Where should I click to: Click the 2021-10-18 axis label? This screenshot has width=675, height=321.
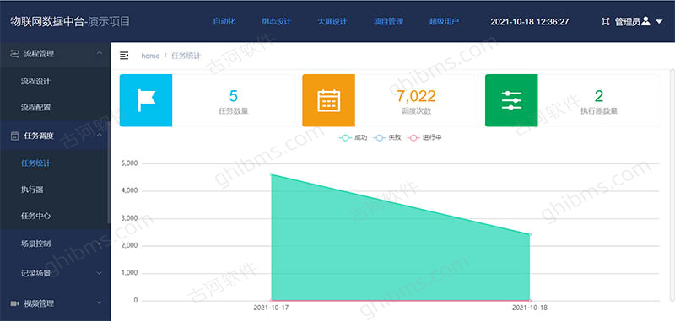(x=530, y=308)
